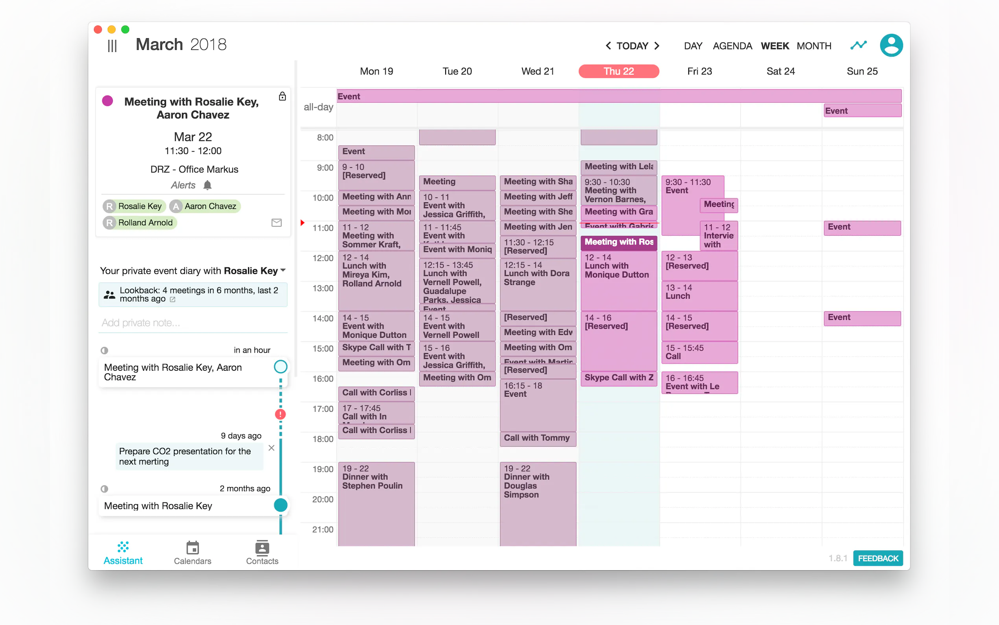
Task: Click the magenta event color dot
Action: click(107, 101)
